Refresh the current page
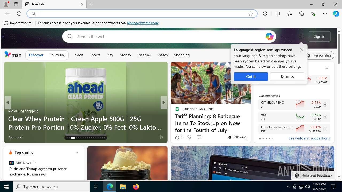This screenshot has width=342, height=192. tap(19, 14)
